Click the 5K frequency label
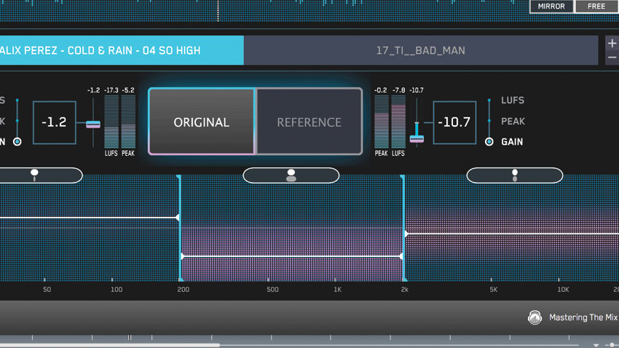The image size is (619, 348). (x=494, y=290)
